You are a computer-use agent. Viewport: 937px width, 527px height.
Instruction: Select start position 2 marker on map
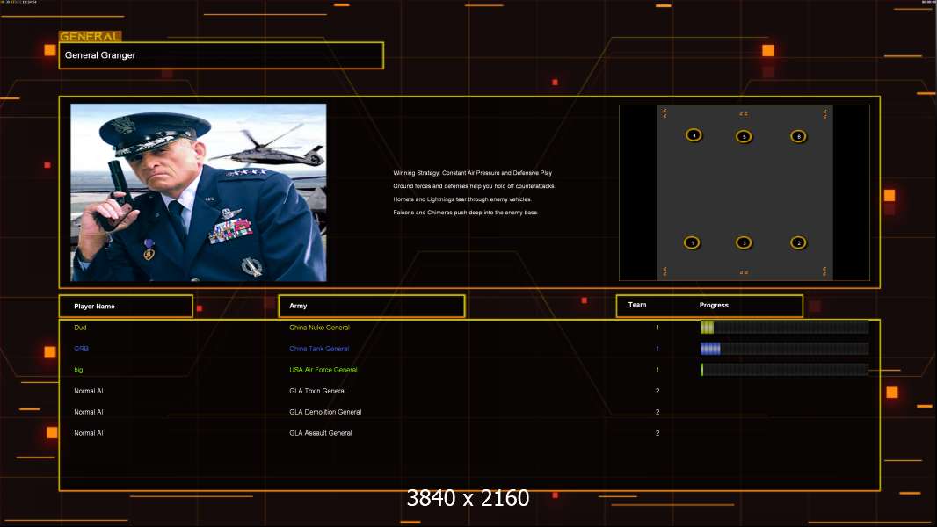coord(798,242)
